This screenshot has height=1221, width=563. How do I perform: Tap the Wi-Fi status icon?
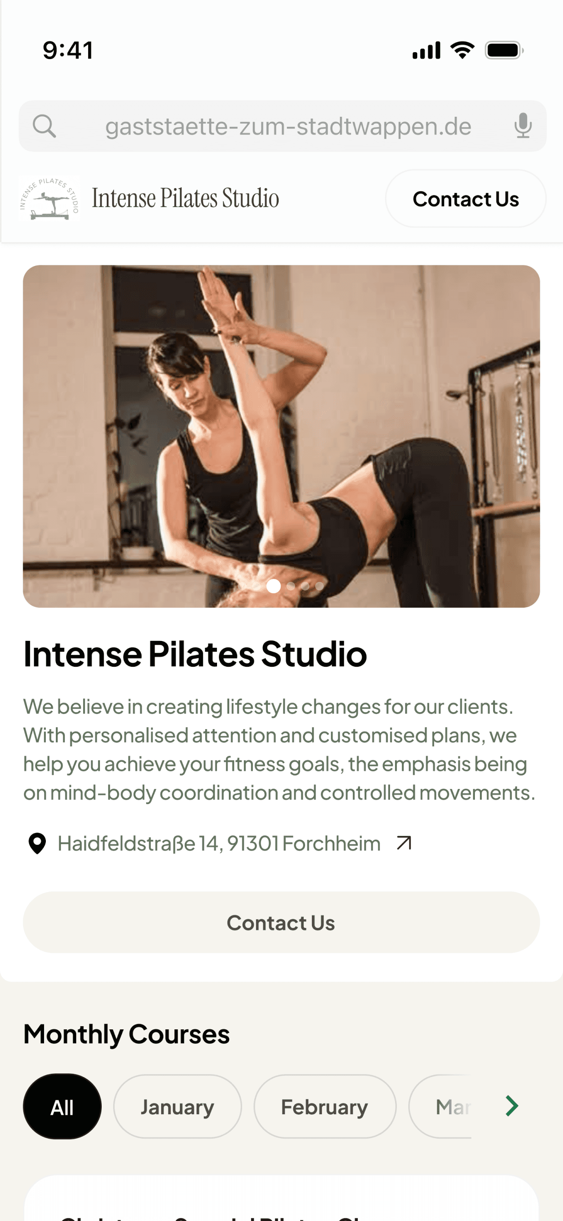coord(462,50)
